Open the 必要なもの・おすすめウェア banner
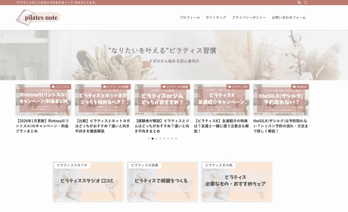 pyautogui.click(x=237, y=182)
